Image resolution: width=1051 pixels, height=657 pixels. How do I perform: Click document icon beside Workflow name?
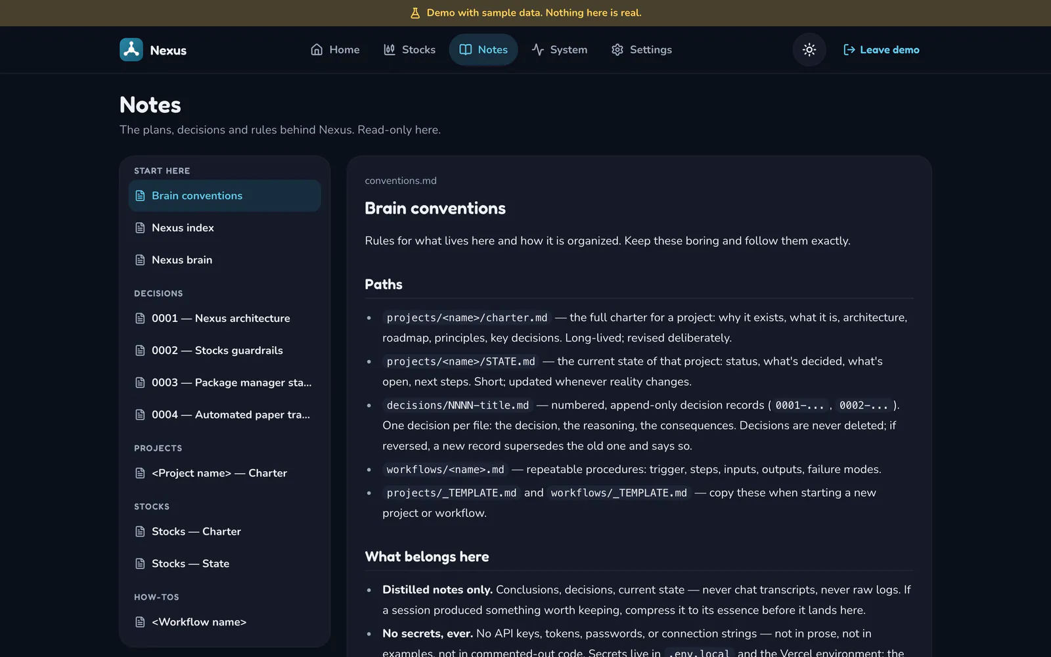pos(140,622)
